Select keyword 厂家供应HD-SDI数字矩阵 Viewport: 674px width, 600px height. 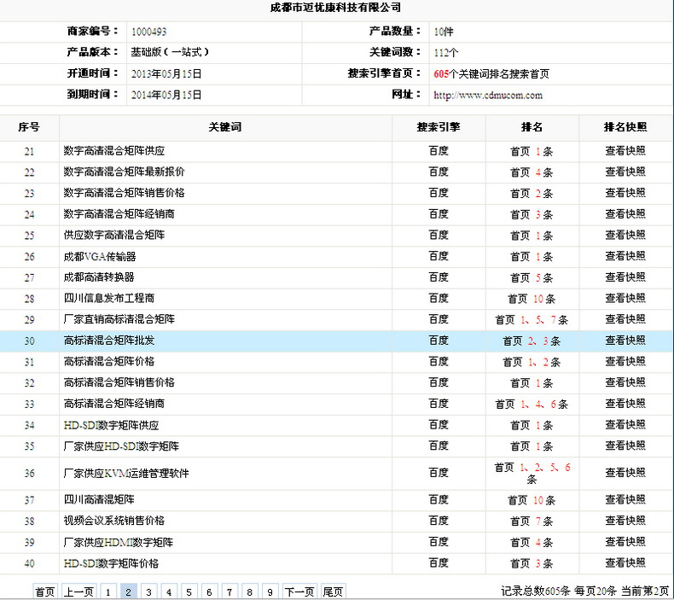click(x=121, y=446)
